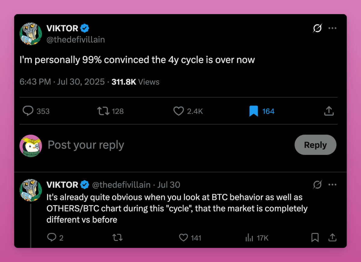Repost the second thread post
Viewport: 361px width, 262px height.
coord(117,238)
